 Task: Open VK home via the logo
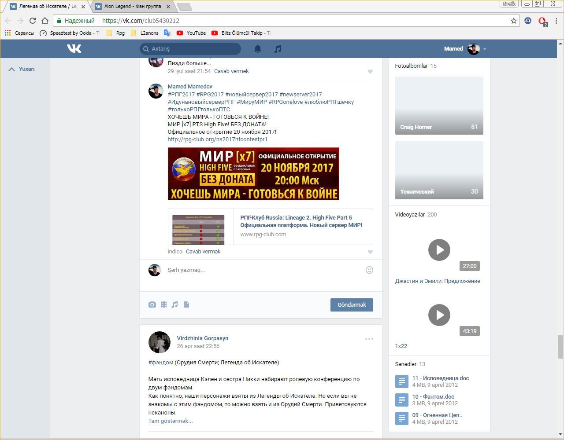click(x=74, y=48)
